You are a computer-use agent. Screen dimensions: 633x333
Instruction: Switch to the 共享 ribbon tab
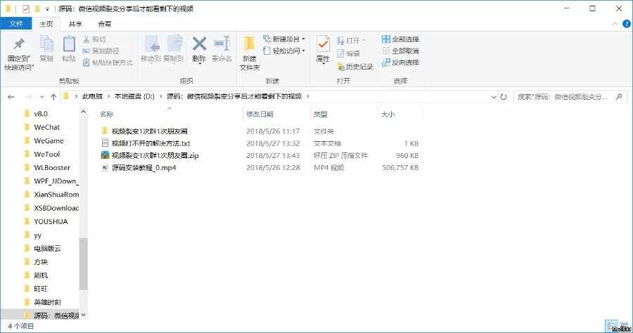[x=75, y=24]
